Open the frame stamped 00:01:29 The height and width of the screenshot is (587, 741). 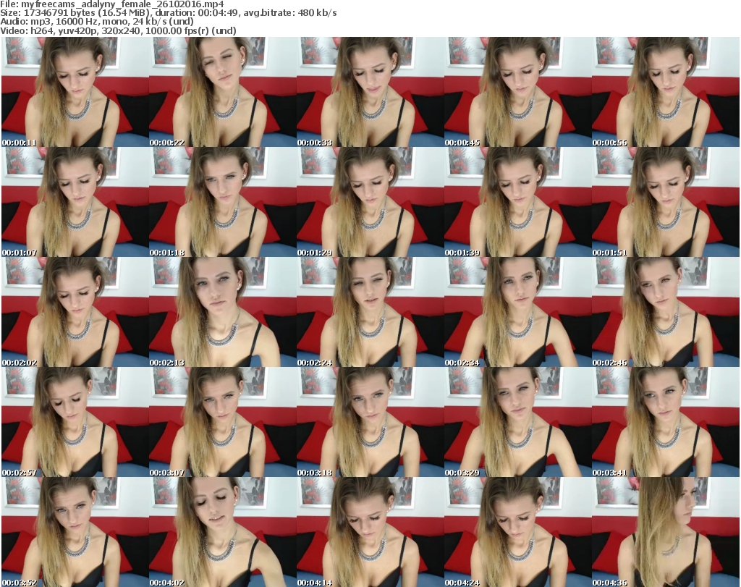pos(370,202)
